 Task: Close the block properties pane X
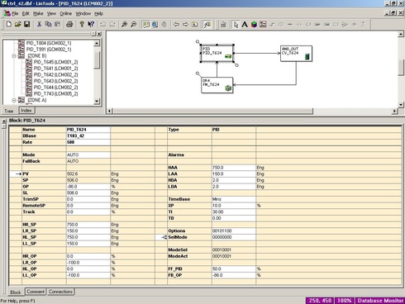(x=4, y=121)
